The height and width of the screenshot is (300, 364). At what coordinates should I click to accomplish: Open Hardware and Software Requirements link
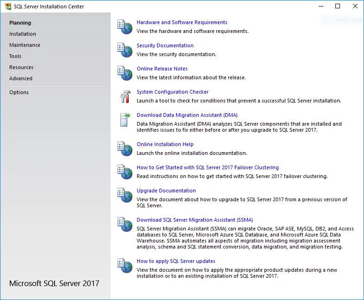[182, 22]
